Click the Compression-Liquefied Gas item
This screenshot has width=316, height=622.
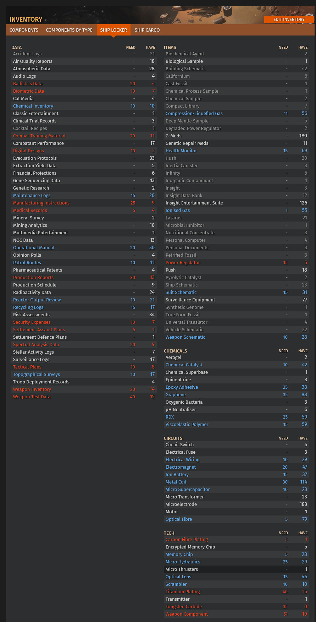[194, 114]
